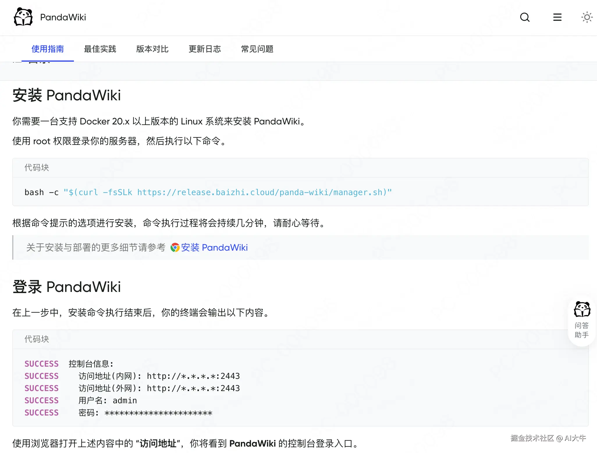This screenshot has height=453, width=597.
Task: Click the 访问地址(外网) output line
Action: 159,388
